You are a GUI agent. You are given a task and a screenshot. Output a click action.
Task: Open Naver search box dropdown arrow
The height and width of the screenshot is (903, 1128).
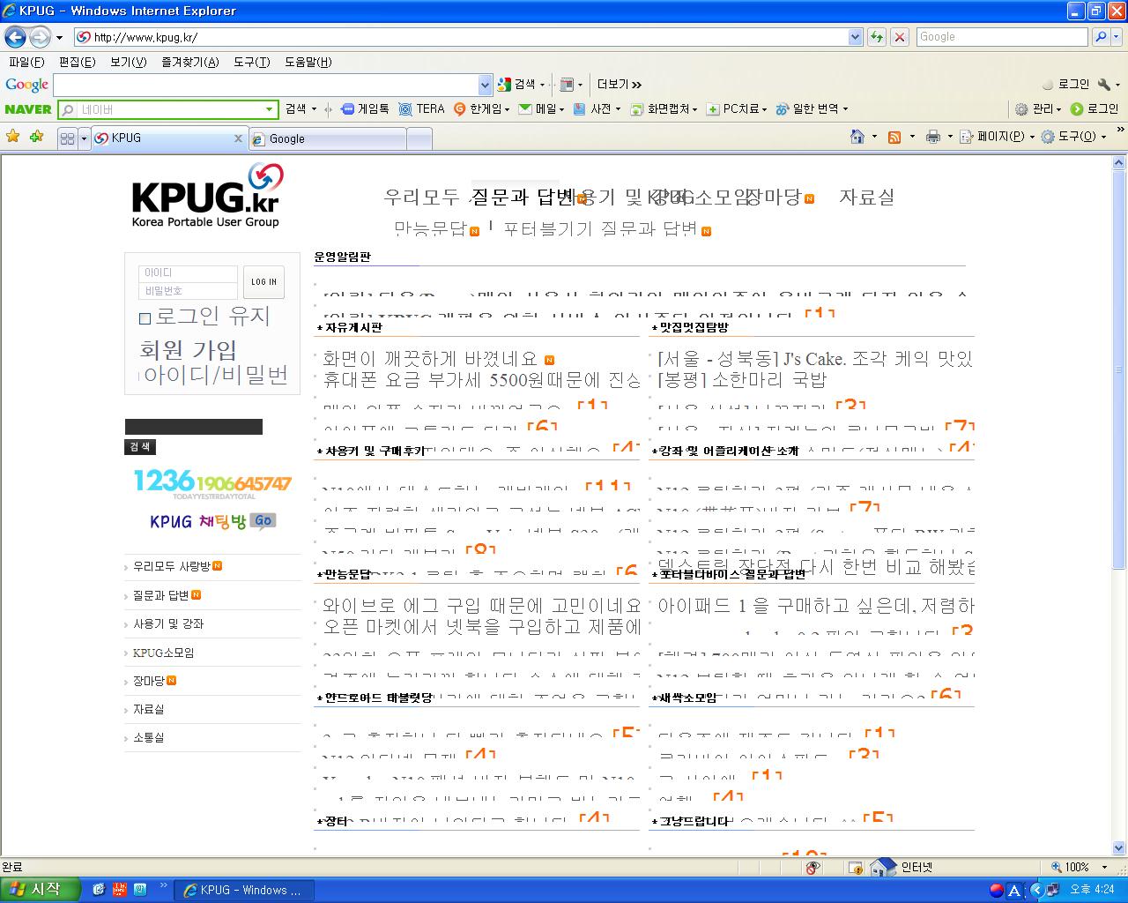[270, 109]
